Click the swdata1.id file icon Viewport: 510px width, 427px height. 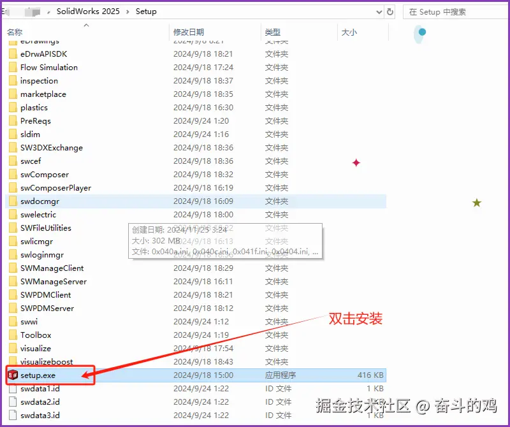click(x=13, y=389)
